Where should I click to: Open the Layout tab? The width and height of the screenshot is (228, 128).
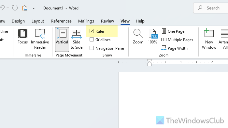(x=38, y=21)
